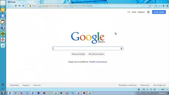The image size is (169, 95).
Task: Toggle split screen view in status bar
Action: point(155,89)
